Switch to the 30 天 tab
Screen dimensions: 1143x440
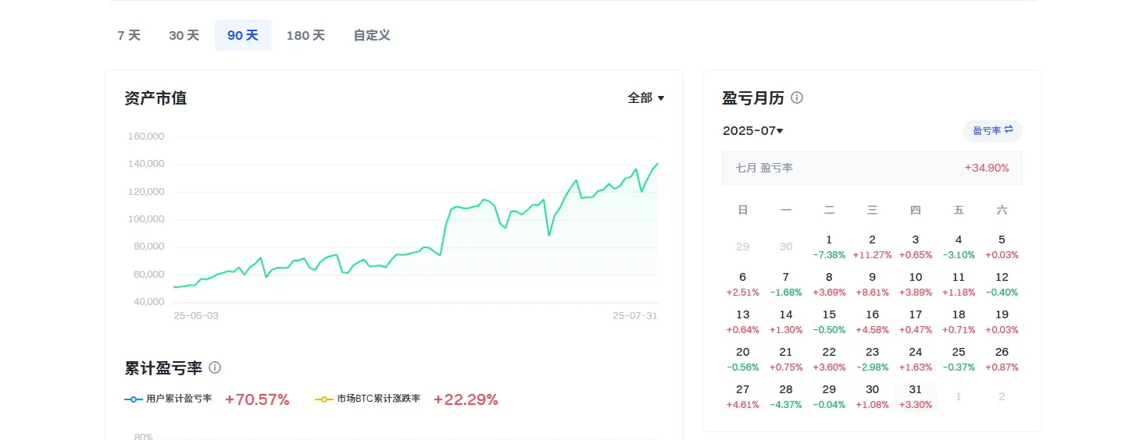(x=184, y=36)
